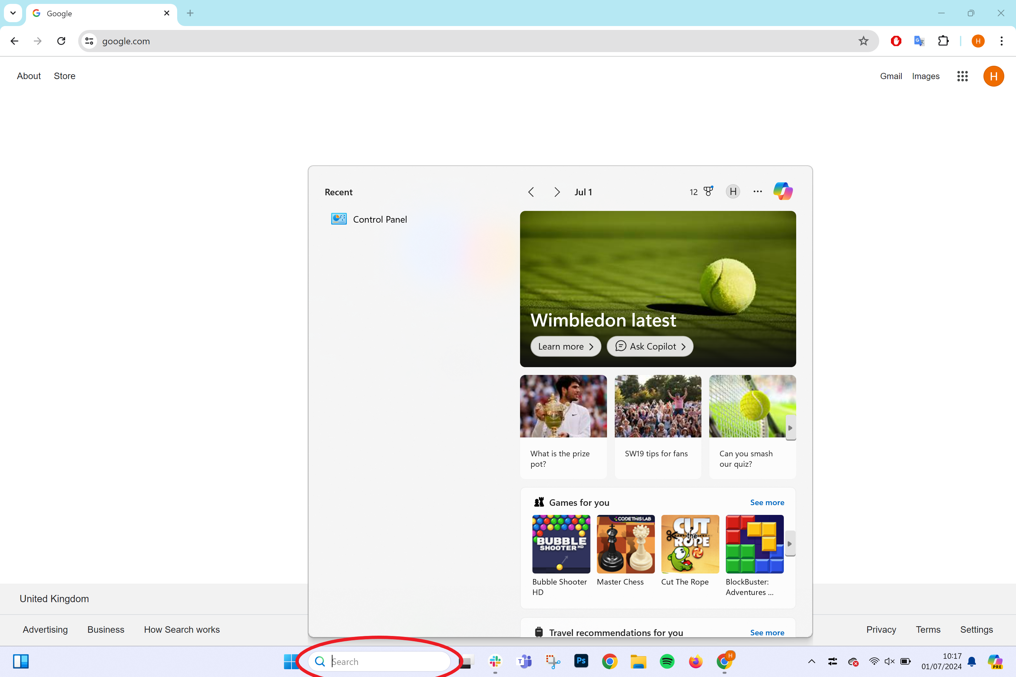This screenshot has width=1016, height=677.
Task: Advance the Games for you carousel arrow
Action: coord(790,544)
